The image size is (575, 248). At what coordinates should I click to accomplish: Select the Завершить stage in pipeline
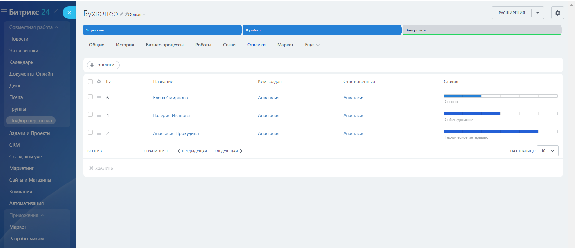482,30
